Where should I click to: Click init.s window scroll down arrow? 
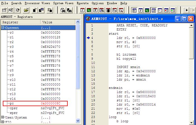(191, 122)
